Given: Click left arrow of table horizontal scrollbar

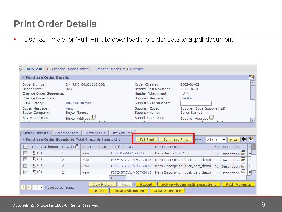Looking at the screenshot, I should [111, 178].
